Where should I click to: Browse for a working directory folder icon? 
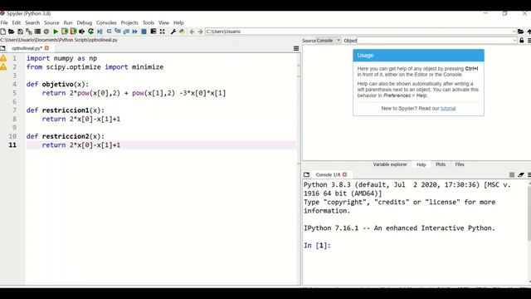click(x=521, y=32)
